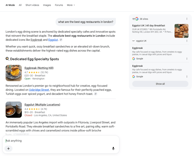The width and height of the screenshot is (194, 156).
Task: Start voice input with the microphone icon
Action: point(113,149)
